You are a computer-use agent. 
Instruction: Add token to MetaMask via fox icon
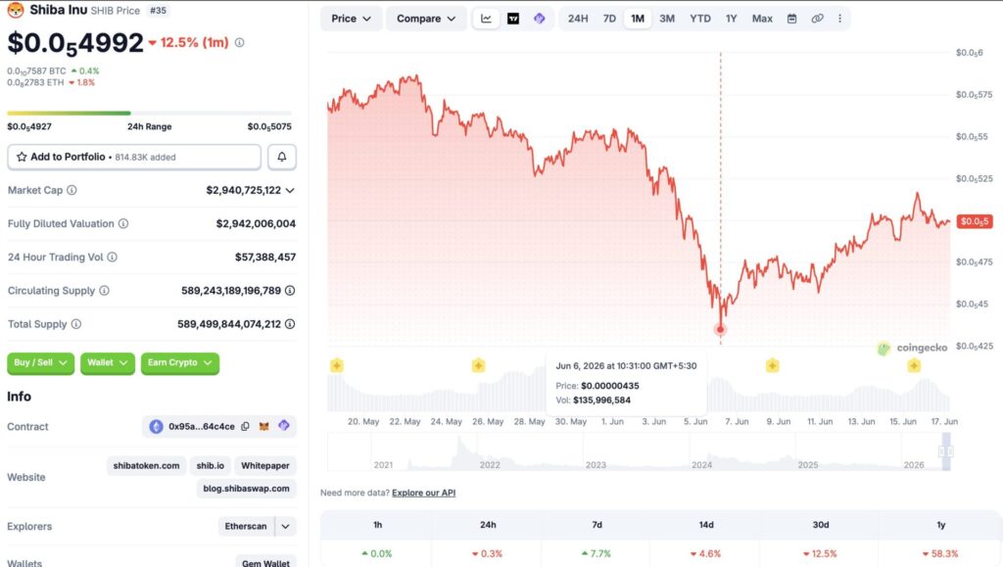(x=263, y=426)
